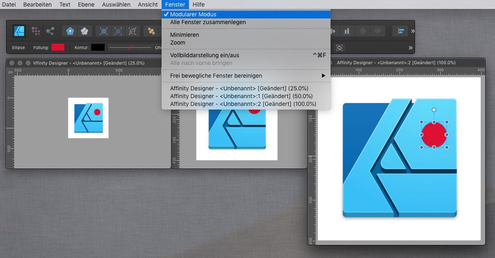495x258 pixels.
Task: Switch to <Unbenannt>:1 50.0% window entry
Action: pyautogui.click(x=246, y=96)
